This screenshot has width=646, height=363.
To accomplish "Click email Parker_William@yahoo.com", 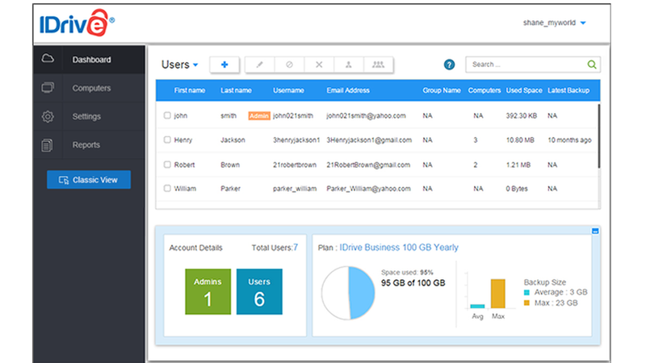I will pos(369,189).
